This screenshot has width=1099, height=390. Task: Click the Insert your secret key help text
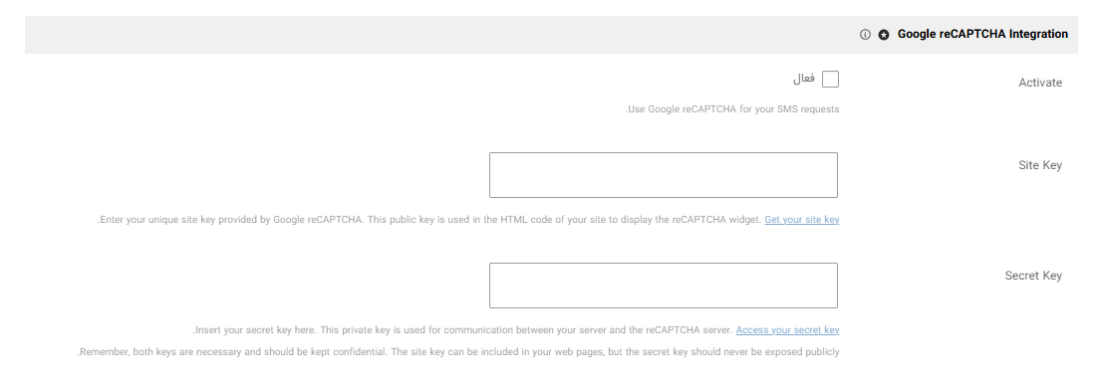pos(463,329)
